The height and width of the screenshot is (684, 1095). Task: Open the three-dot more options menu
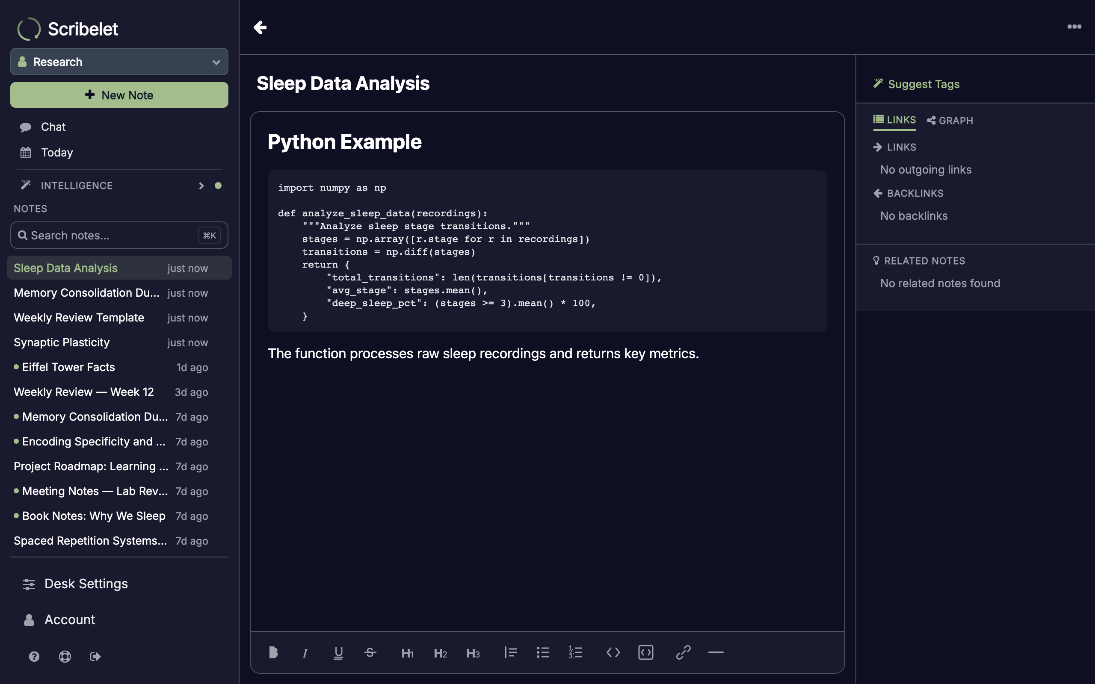click(x=1074, y=27)
